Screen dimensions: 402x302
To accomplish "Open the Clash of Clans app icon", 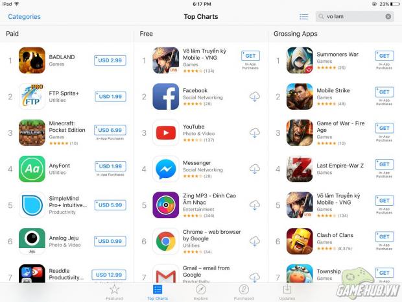I will 300,241.
